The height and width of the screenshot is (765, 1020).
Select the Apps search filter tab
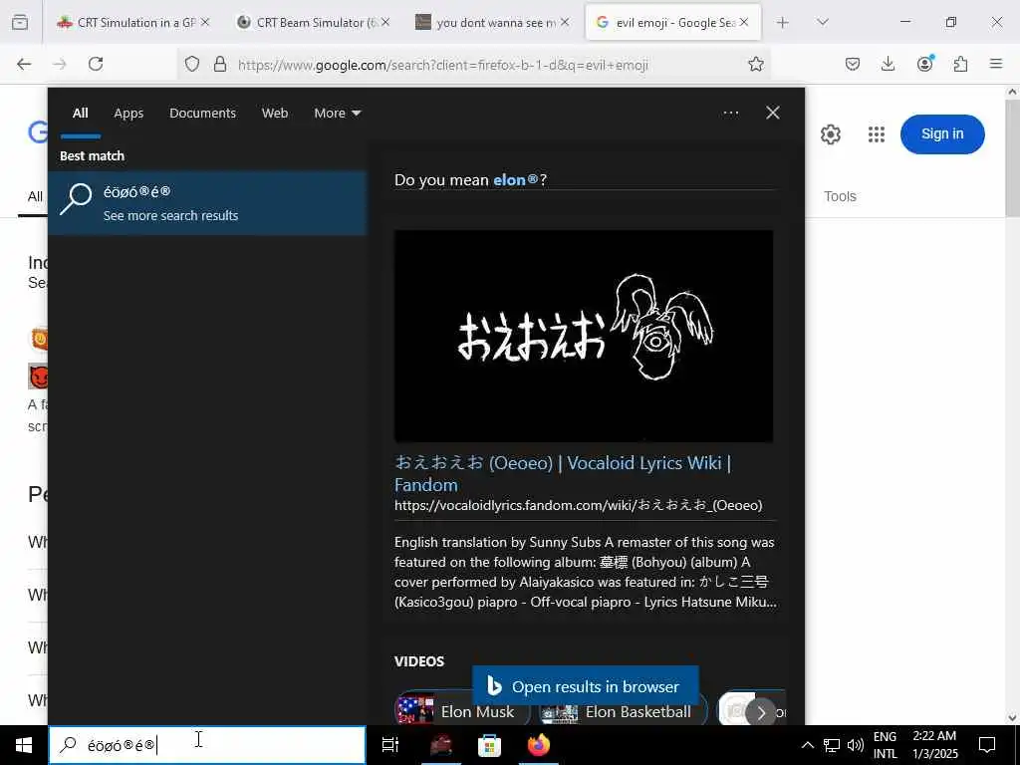pyautogui.click(x=128, y=114)
